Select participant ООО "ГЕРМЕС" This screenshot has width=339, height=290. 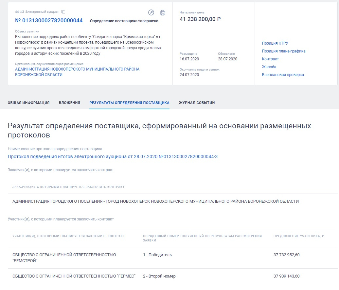[x=74, y=276]
